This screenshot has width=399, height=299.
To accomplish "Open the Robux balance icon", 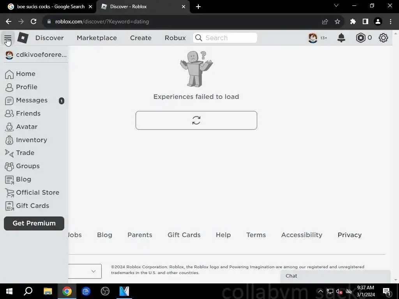I will coord(360,38).
